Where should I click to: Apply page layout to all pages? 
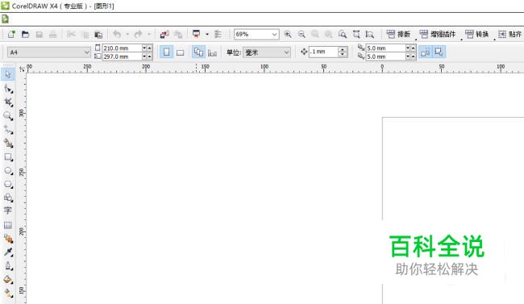[x=198, y=52]
